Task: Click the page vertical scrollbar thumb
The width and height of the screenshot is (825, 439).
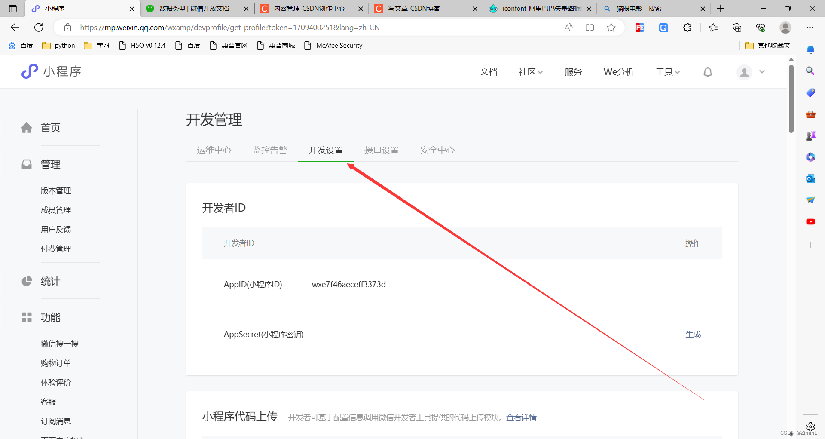Action: point(791,98)
